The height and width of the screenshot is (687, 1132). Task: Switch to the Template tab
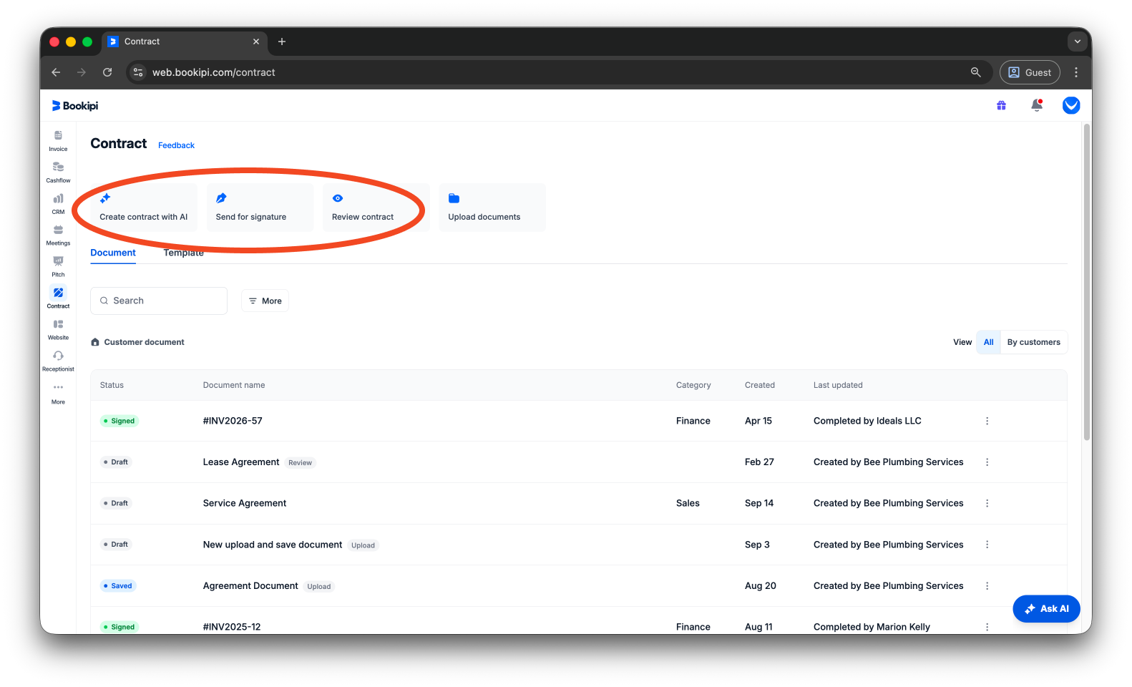183,253
